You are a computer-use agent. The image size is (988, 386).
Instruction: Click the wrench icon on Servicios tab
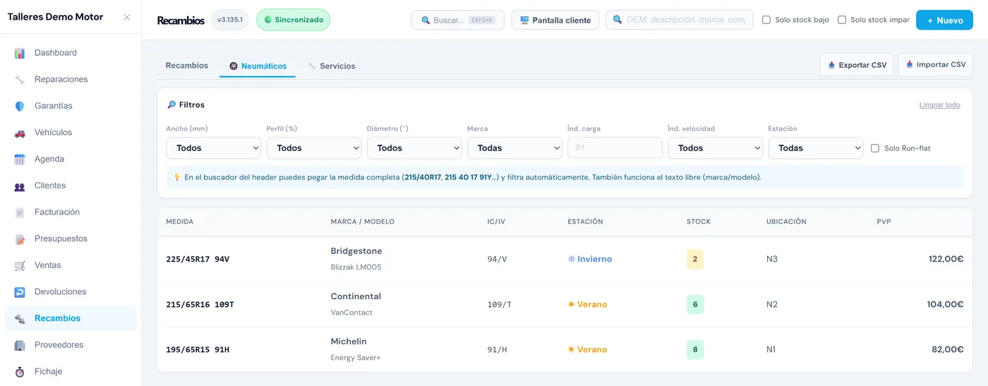point(312,66)
